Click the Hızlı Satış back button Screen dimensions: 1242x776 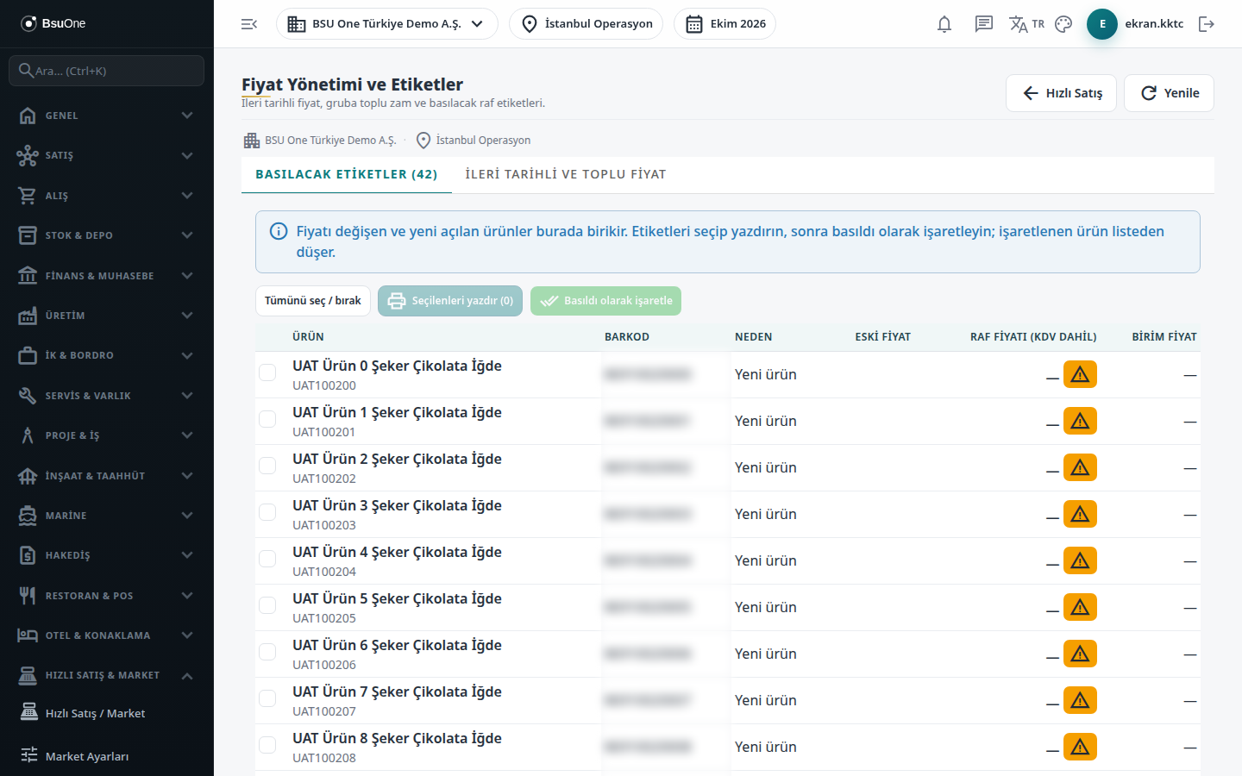click(x=1061, y=93)
